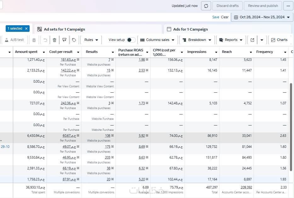Click the 209,392 total reach value
Screen dimensions: 294x198
click(246, 187)
